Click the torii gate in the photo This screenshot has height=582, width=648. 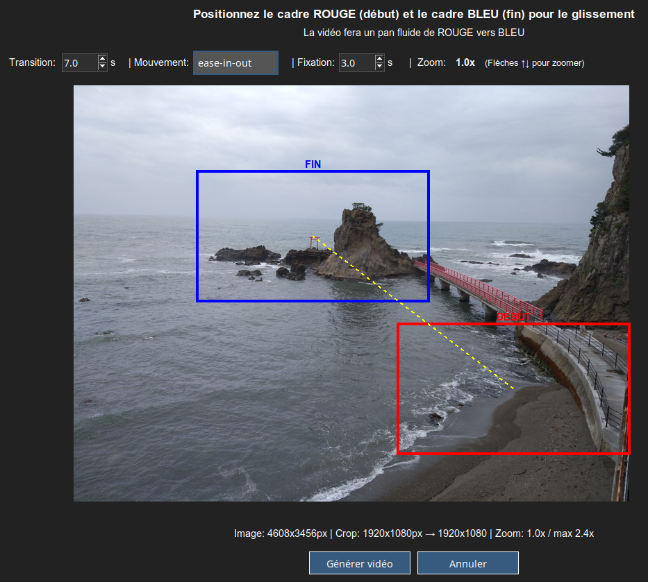tap(314, 241)
